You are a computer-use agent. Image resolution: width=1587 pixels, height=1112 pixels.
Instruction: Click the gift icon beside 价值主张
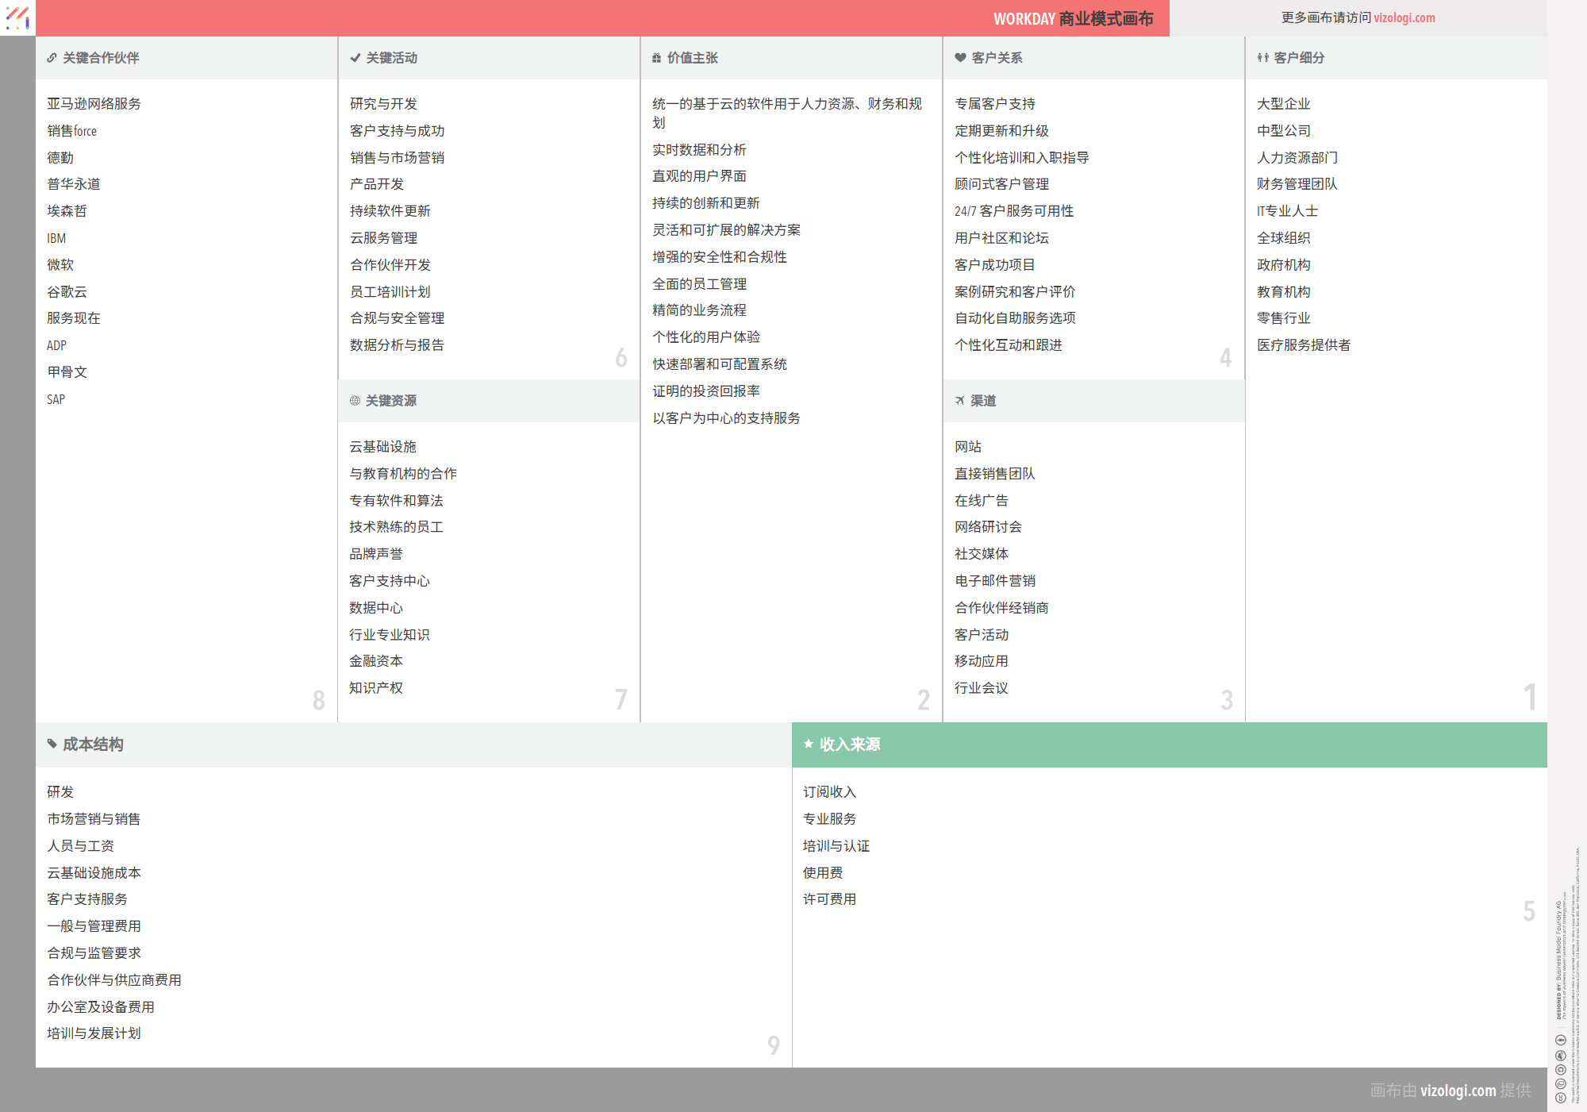click(656, 58)
